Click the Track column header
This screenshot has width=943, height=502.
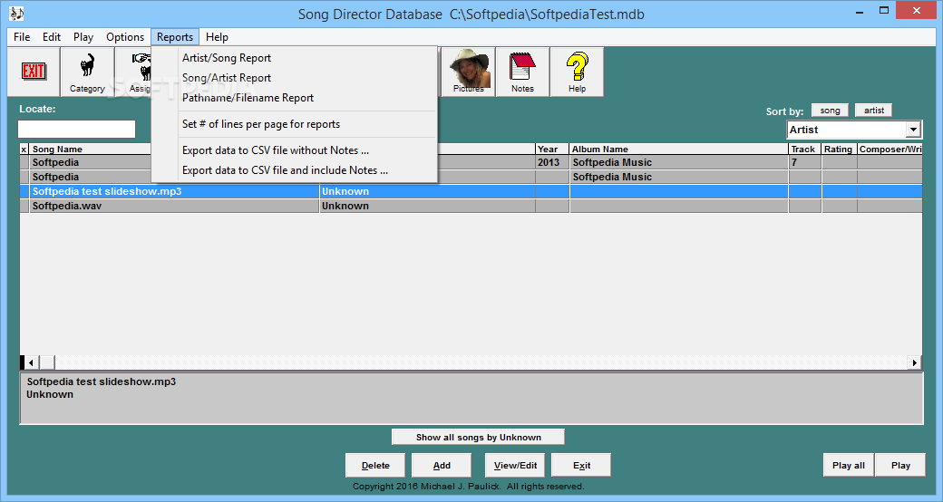pyautogui.click(x=804, y=149)
